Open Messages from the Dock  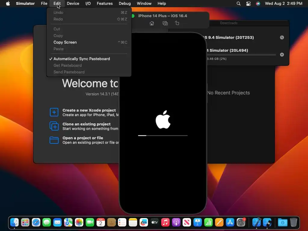click(47, 222)
